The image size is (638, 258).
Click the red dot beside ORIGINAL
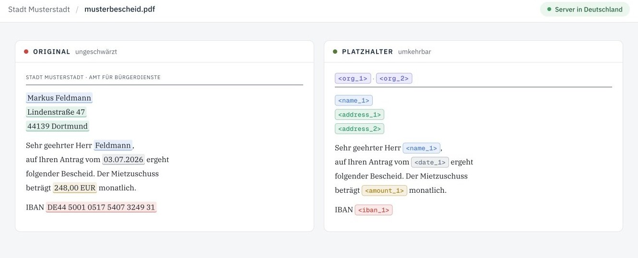pos(26,51)
